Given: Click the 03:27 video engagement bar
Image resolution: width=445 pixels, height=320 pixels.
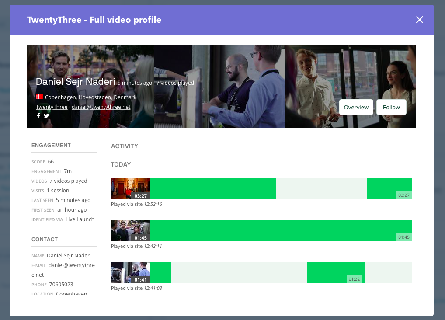Looking at the screenshot, I should coord(281,188).
